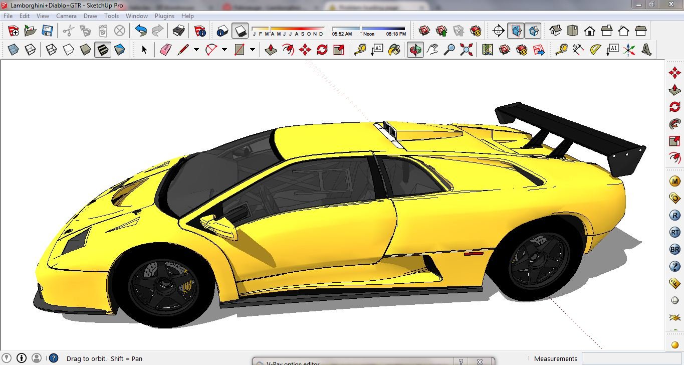This screenshot has width=684, height=365.
Task: Open the Draw menu
Action: pyautogui.click(x=91, y=16)
